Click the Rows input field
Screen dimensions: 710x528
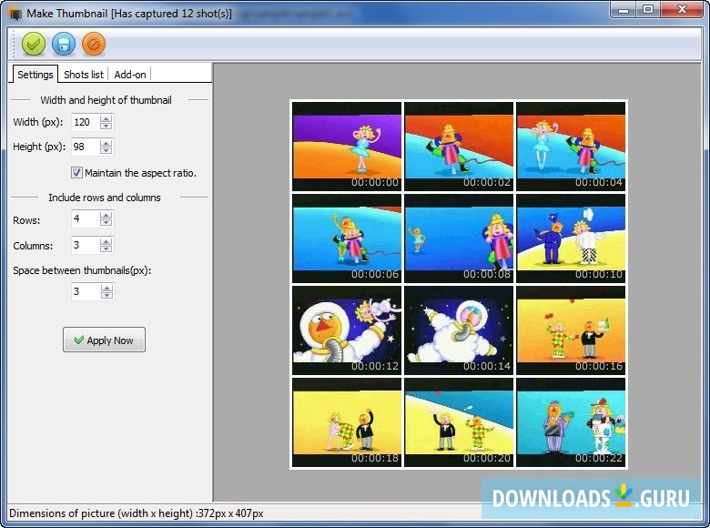click(86, 219)
